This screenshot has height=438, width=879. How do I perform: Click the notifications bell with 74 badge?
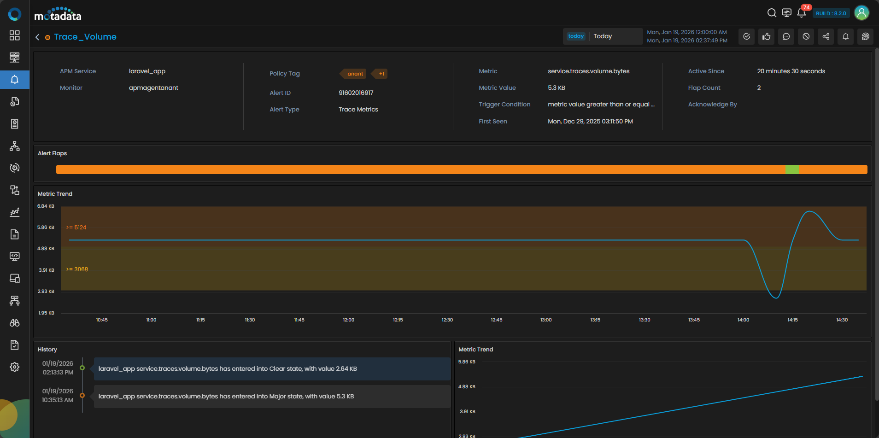(x=802, y=13)
